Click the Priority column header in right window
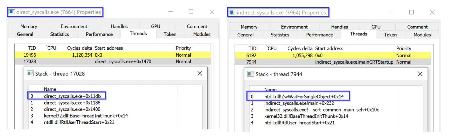Screen dimensions: 450x139 click(404, 48)
